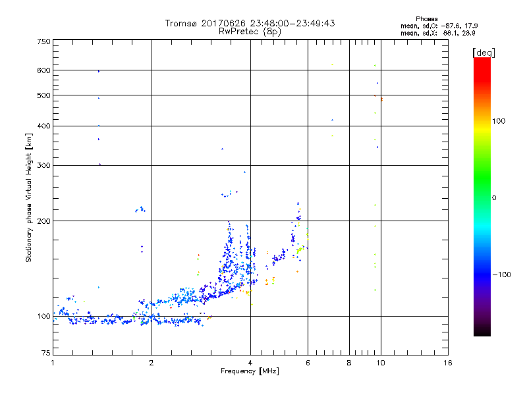Click the -100 colorbar tick label
This screenshot has height=395, width=527.
point(503,274)
